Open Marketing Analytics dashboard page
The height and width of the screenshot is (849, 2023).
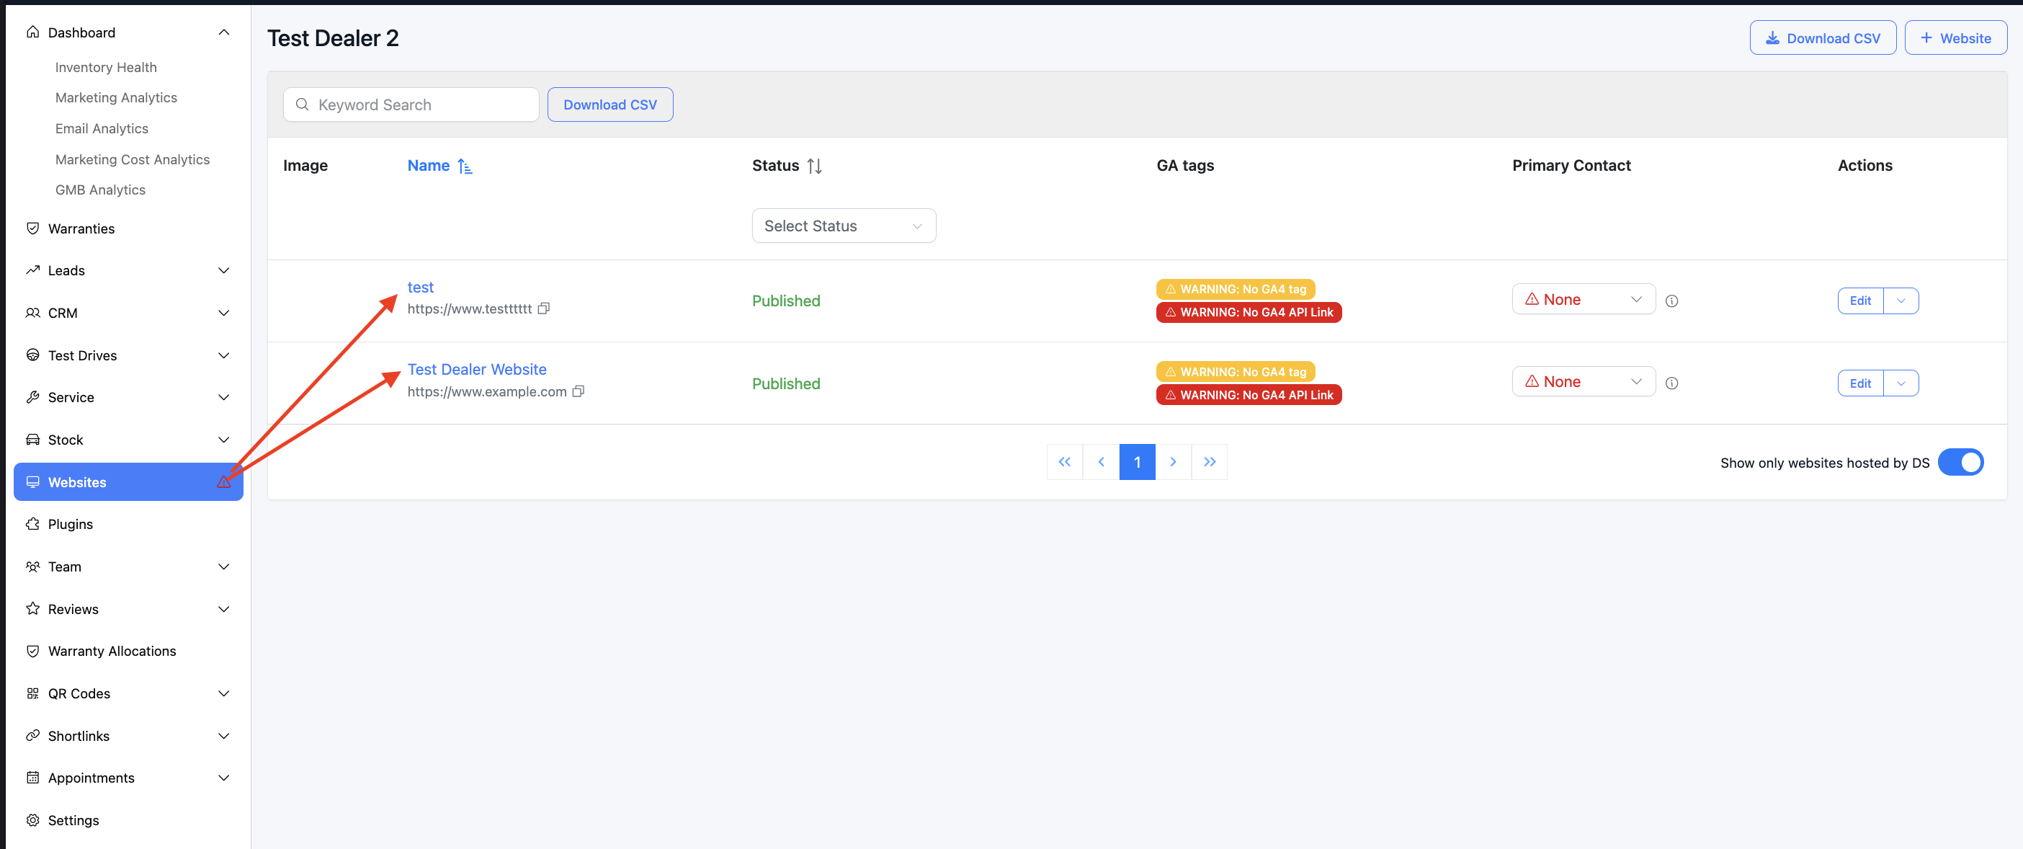coord(116,97)
